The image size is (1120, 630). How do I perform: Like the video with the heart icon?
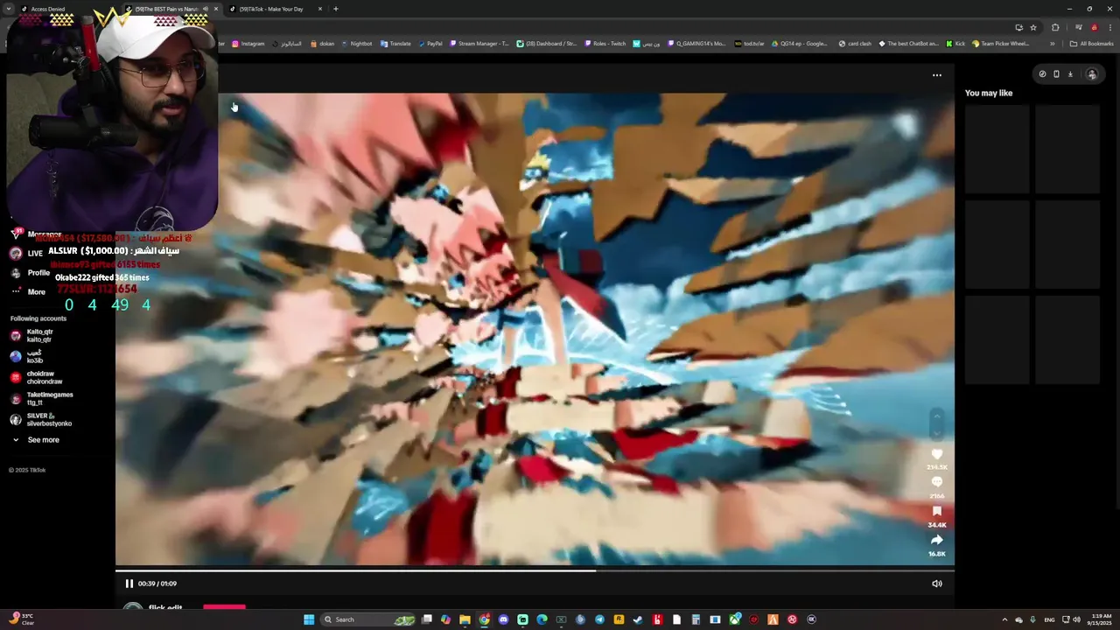[937, 454]
